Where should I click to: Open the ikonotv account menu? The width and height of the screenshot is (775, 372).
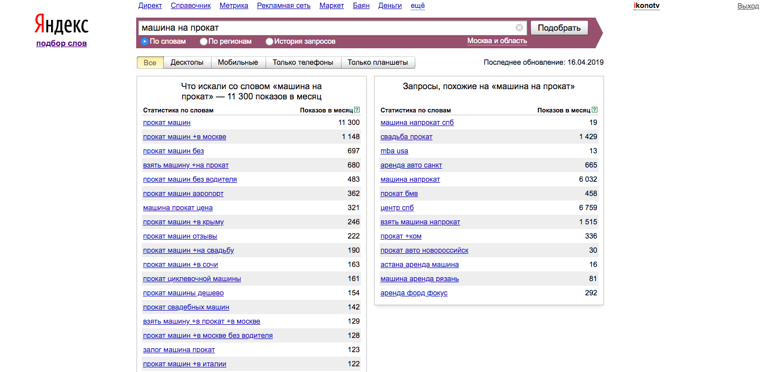[x=646, y=6]
